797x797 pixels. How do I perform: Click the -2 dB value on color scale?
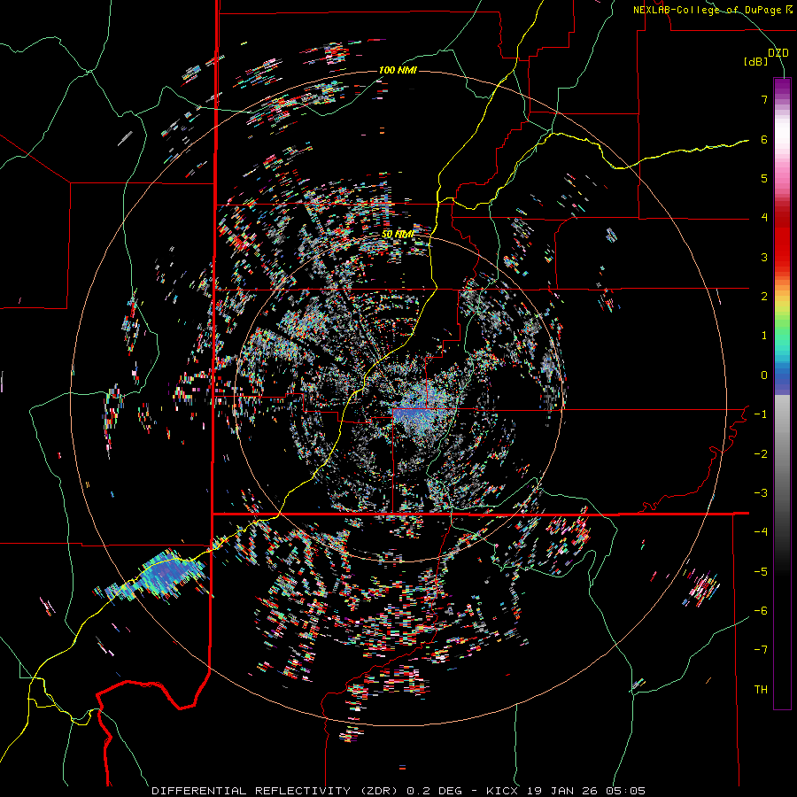click(761, 454)
